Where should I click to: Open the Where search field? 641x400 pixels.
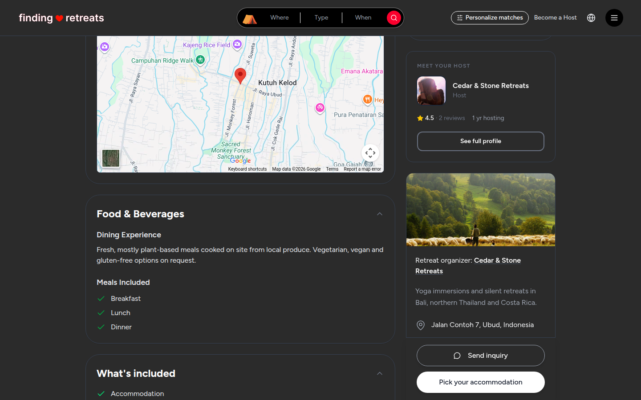(x=280, y=18)
